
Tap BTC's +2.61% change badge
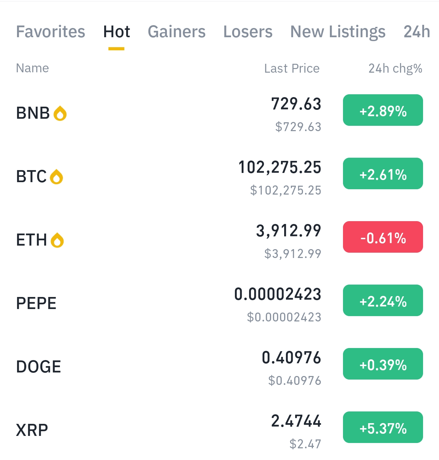tap(383, 174)
